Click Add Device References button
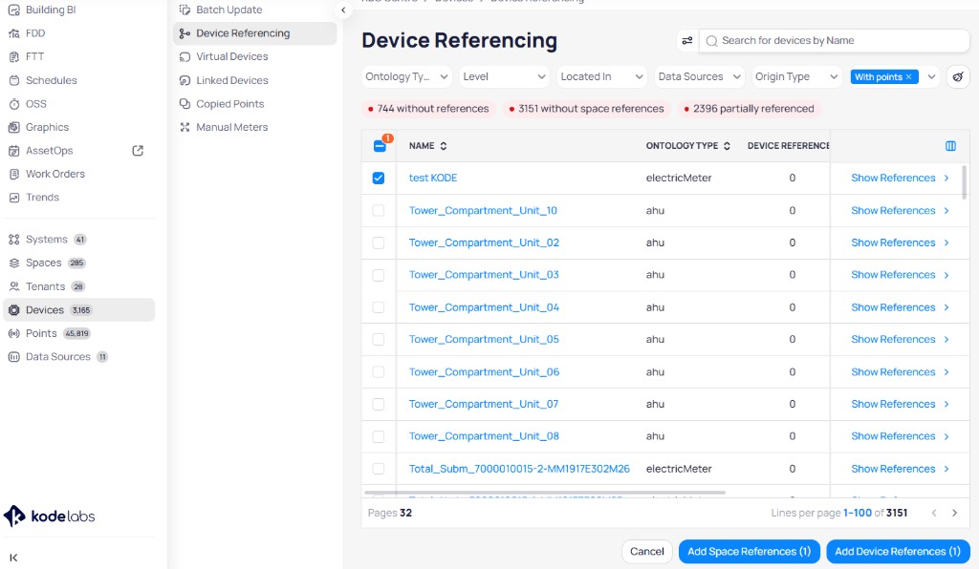 point(898,552)
